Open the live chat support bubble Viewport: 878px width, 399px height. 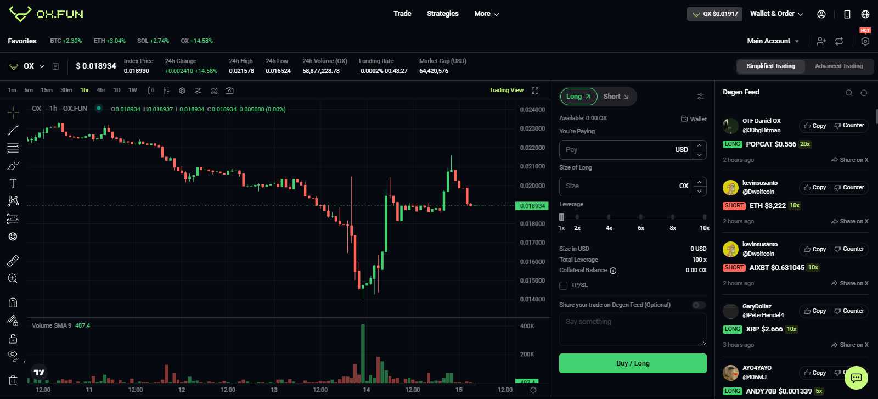(x=856, y=378)
